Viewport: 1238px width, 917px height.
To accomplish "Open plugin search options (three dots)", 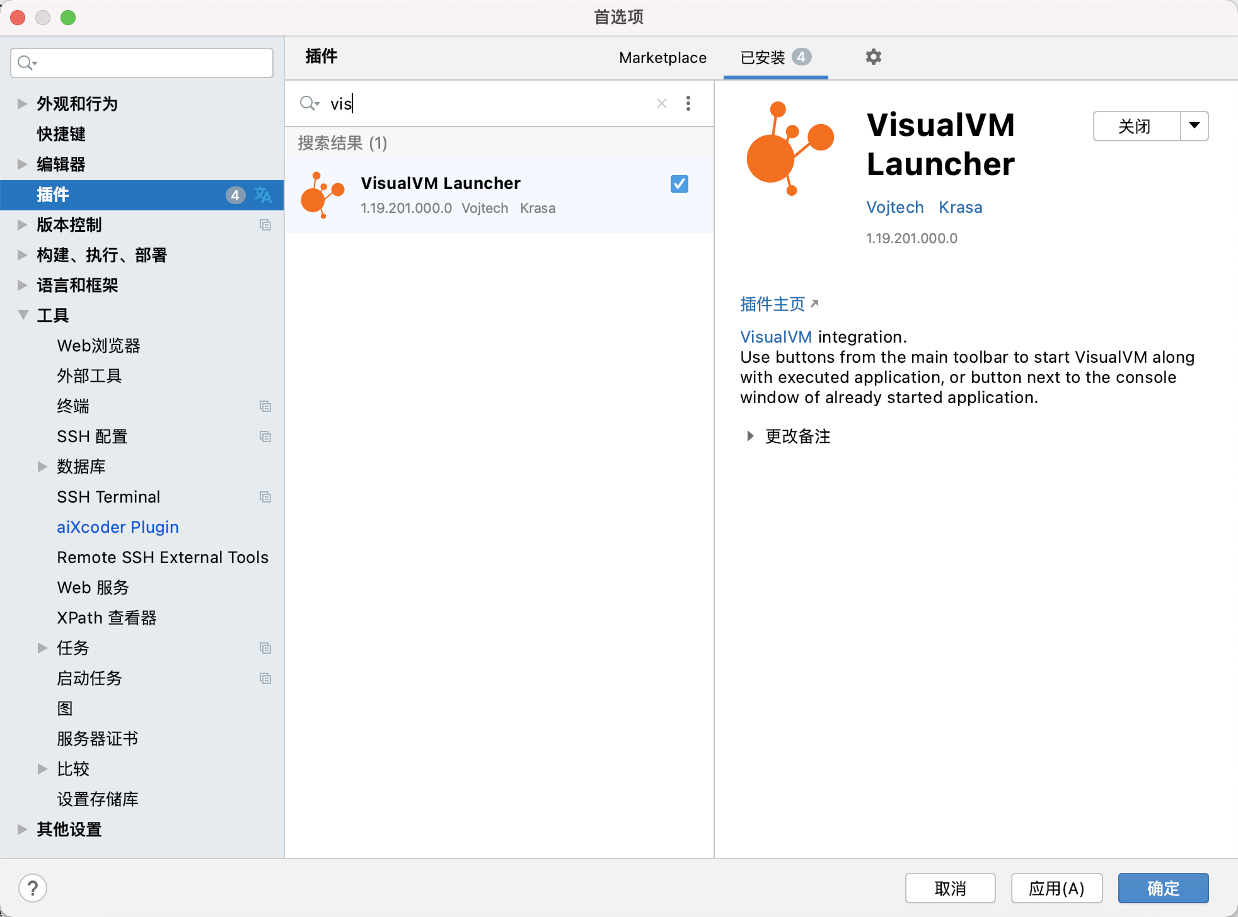I will click(x=688, y=103).
